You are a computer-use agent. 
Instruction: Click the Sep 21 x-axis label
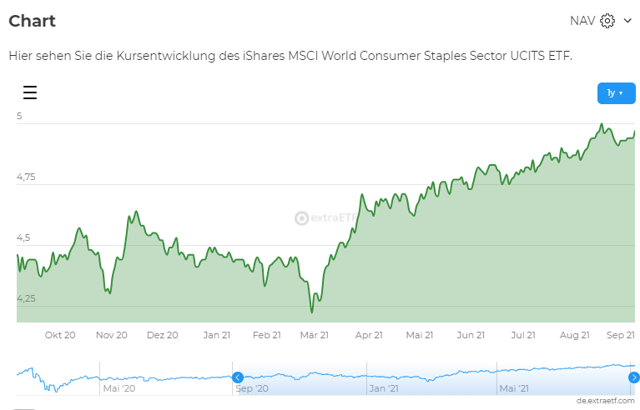[x=620, y=335]
